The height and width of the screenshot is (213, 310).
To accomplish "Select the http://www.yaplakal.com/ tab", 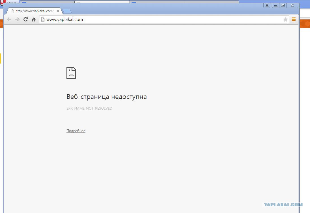I will click(x=35, y=11).
